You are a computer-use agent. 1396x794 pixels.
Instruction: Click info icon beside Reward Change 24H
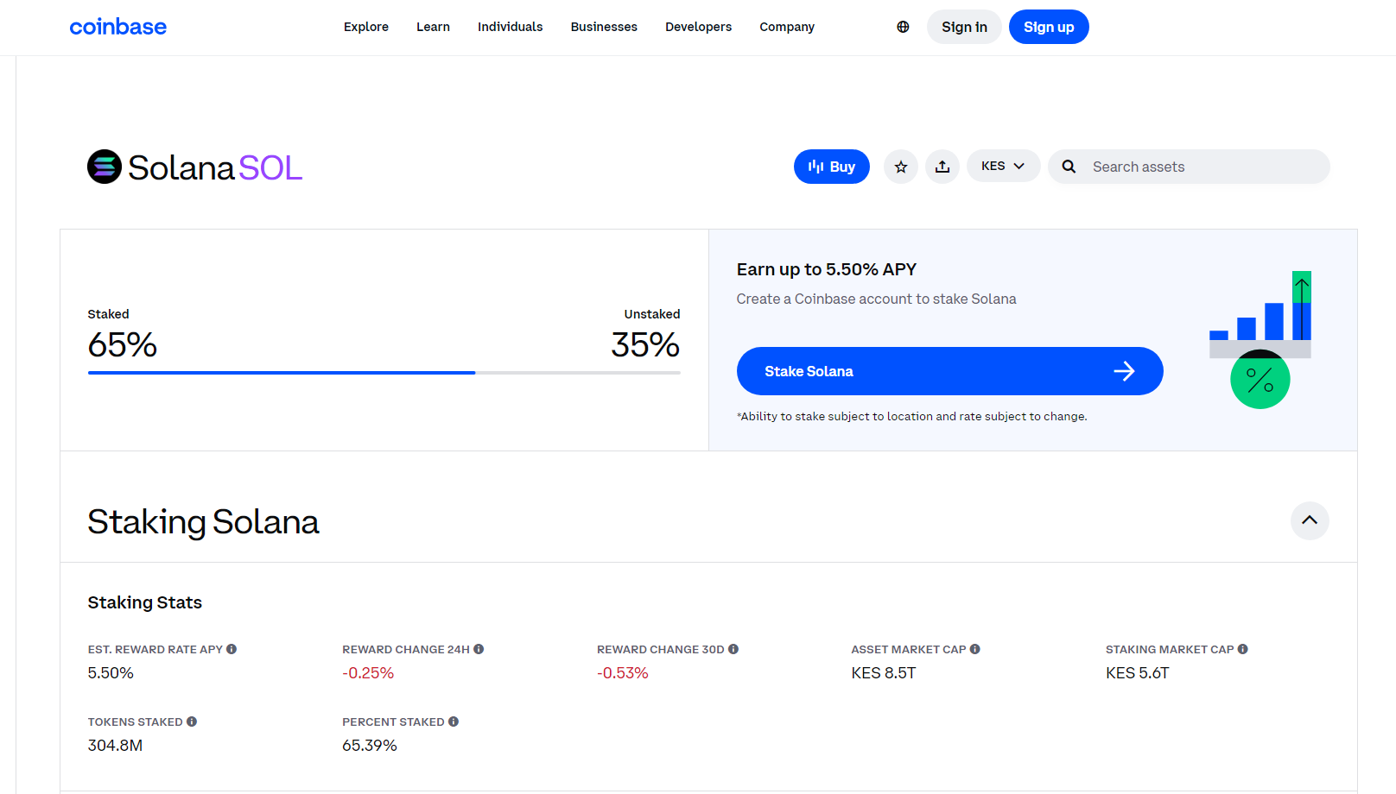point(479,649)
